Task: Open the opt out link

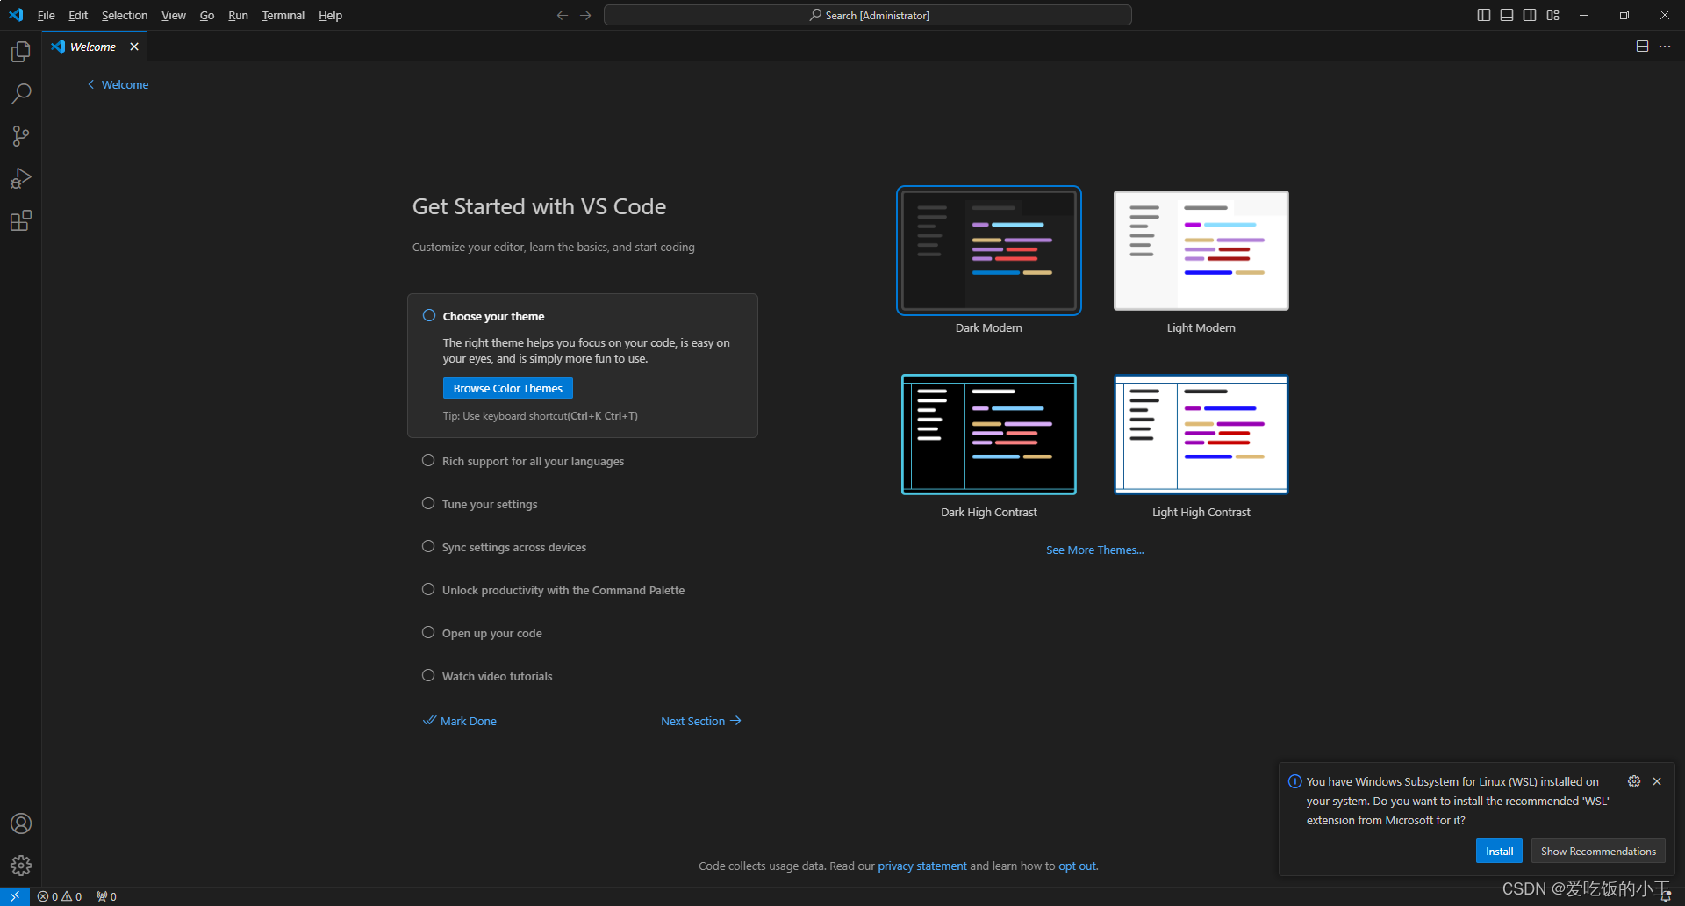Action: [1078, 866]
